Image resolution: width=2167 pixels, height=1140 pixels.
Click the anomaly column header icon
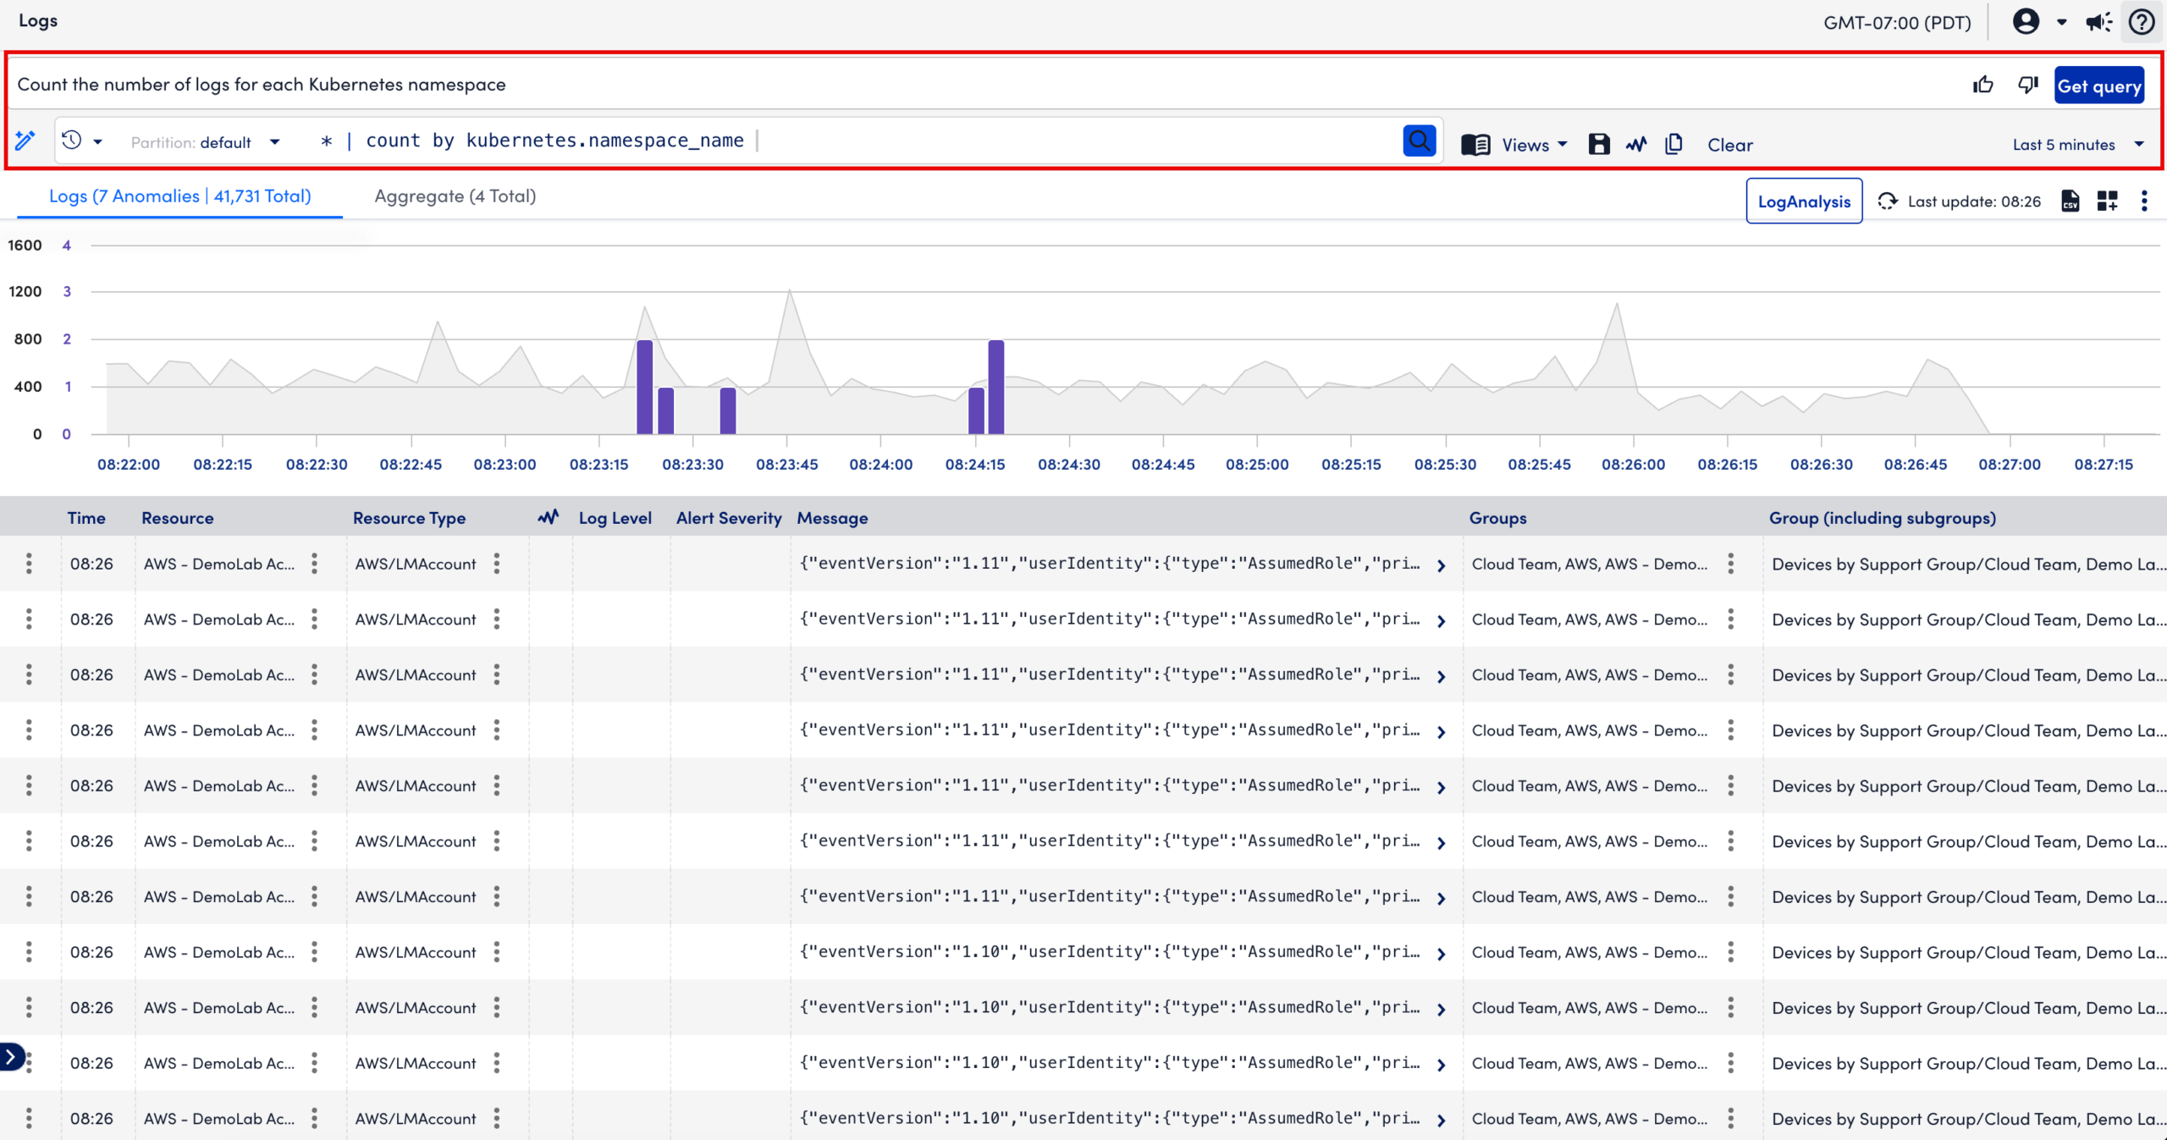549,517
